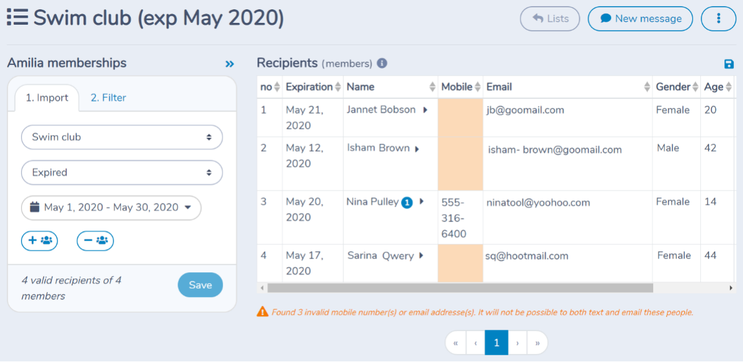The image size is (743, 362).
Task: Remove members with the minus people button
Action: click(x=95, y=240)
